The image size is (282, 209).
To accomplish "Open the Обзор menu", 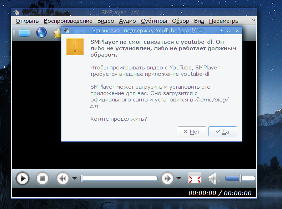I will pos(180,21).
